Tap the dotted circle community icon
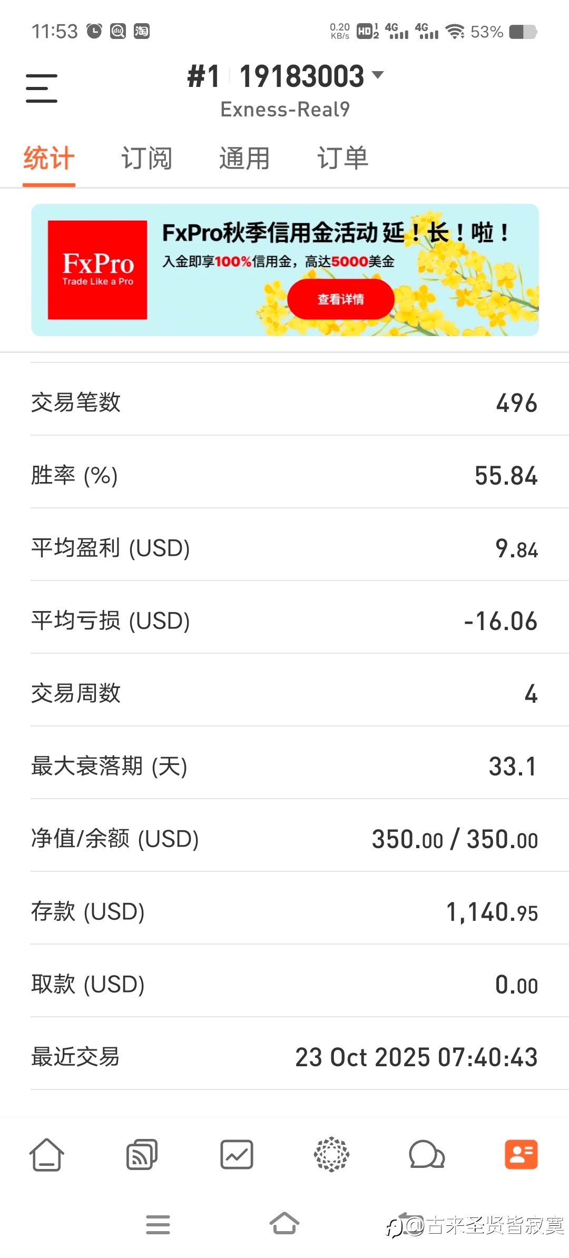 pyautogui.click(x=331, y=1155)
